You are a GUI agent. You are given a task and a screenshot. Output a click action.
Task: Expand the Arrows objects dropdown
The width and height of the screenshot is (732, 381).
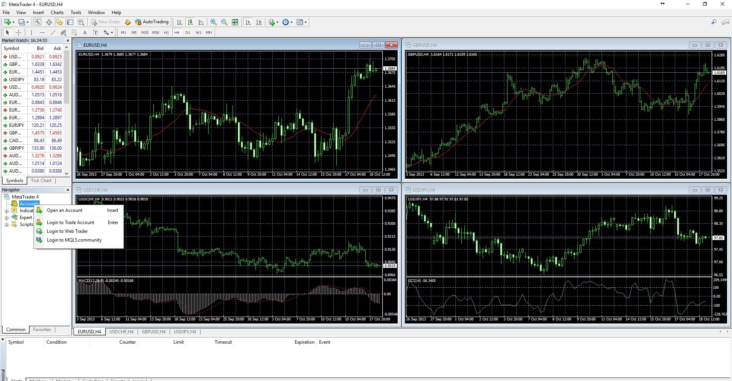pos(112,32)
